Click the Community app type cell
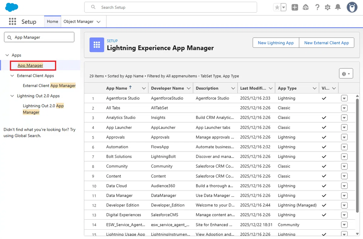The height and width of the screenshot is (239, 363). coord(289,224)
